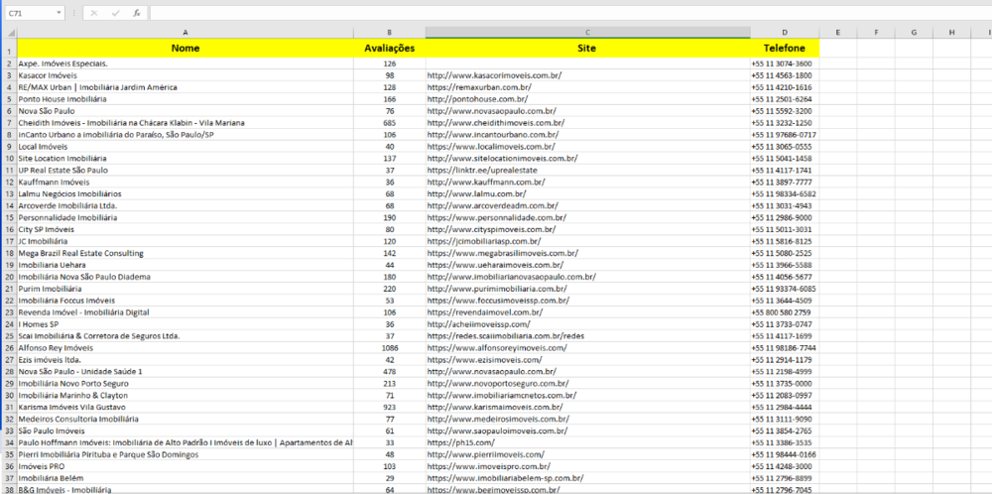Select site cell https://redes.scaiimobiliaria.com.br/redes
This screenshot has height=494, width=992.
(x=587, y=336)
